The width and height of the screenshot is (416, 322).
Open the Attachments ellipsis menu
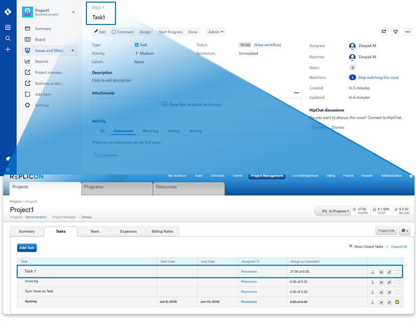click(296, 93)
